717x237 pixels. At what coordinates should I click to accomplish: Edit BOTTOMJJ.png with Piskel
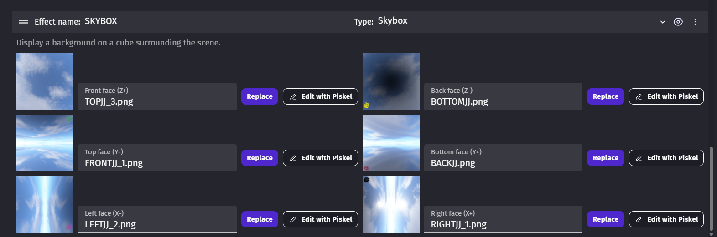[x=666, y=96]
